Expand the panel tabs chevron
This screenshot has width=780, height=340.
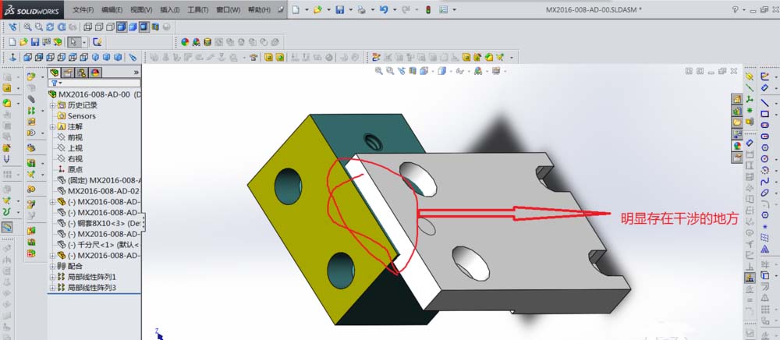136,73
